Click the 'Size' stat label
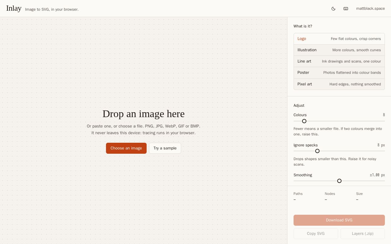This screenshot has height=244, width=391. 360,194
